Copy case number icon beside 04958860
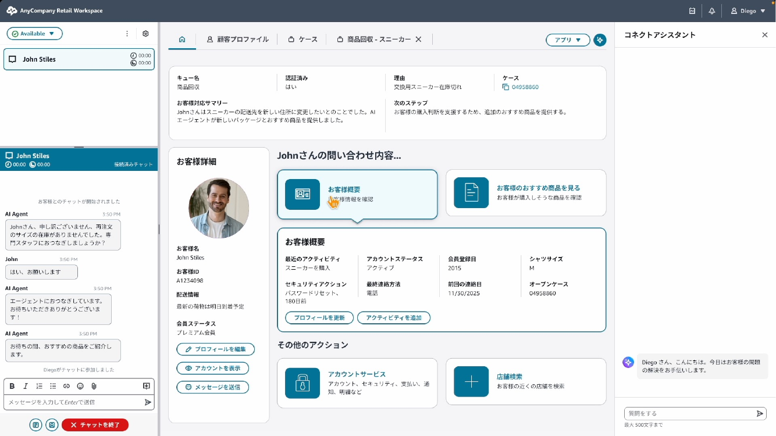Viewport: 776px width, 436px height. pyautogui.click(x=506, y=87)
